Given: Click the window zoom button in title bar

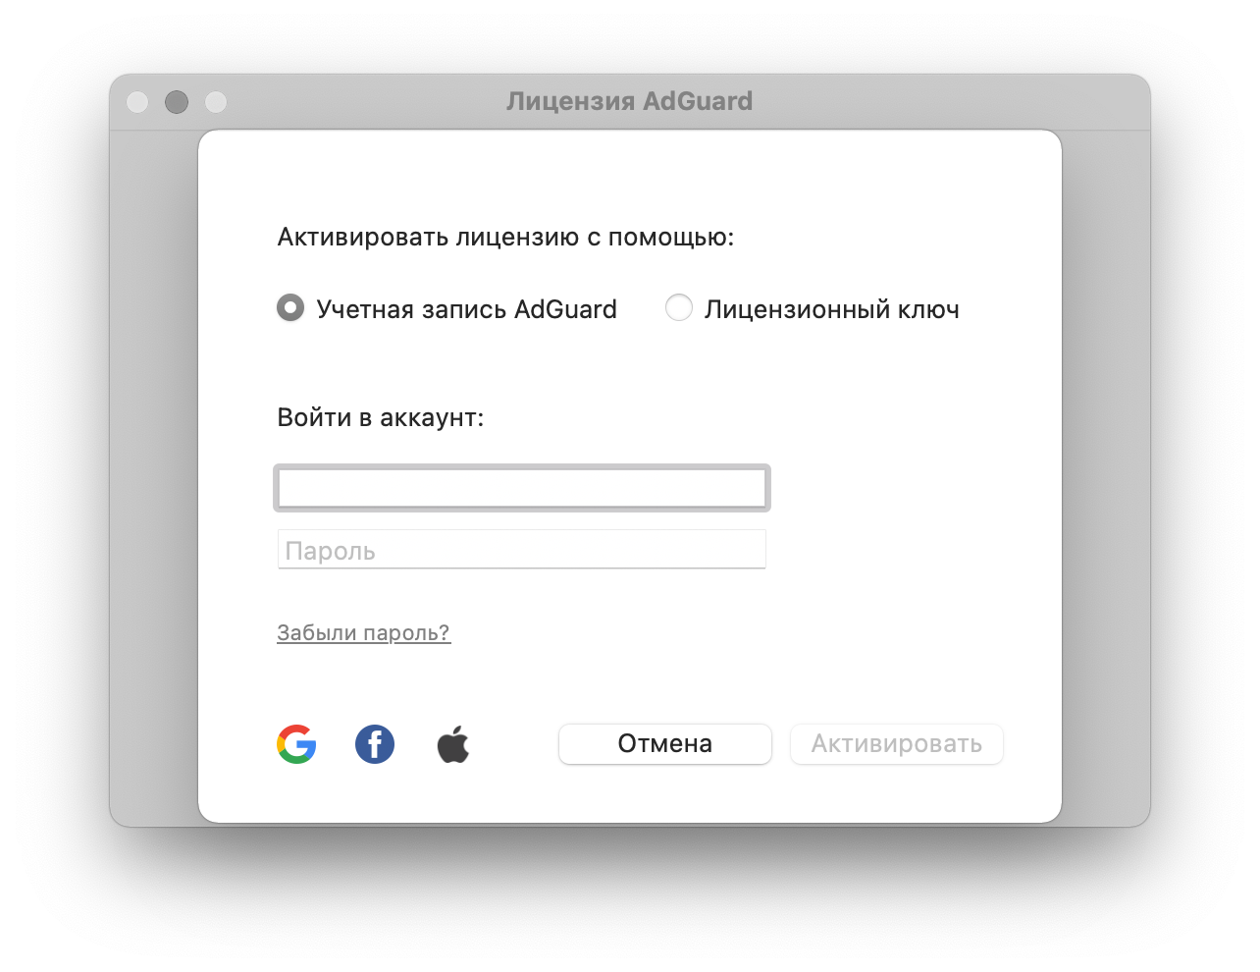Looking at the screenshot, I should click(x=216, y=102).
